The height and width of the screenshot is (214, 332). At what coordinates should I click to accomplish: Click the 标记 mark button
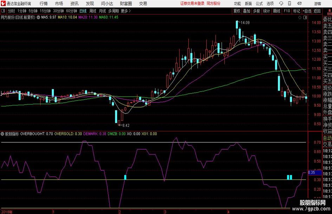297,11
